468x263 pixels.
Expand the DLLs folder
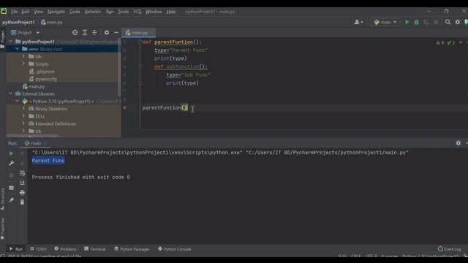coord(23,116)
